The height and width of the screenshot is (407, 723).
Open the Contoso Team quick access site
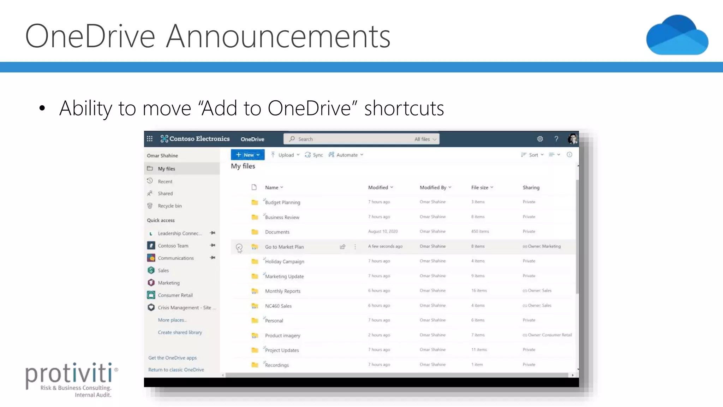click(x=173, y=246)
